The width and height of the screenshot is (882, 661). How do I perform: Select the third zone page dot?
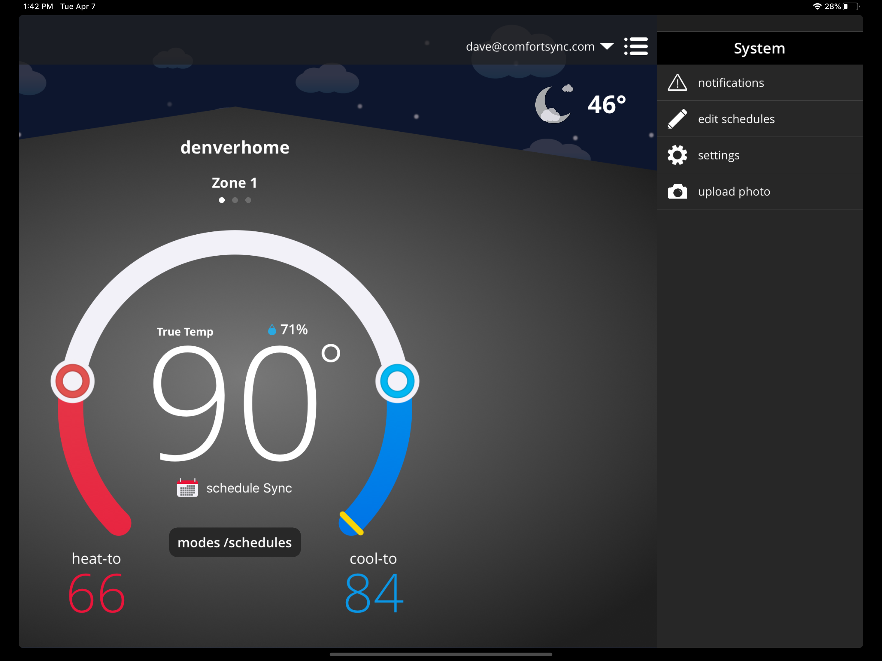click(248, 200)
